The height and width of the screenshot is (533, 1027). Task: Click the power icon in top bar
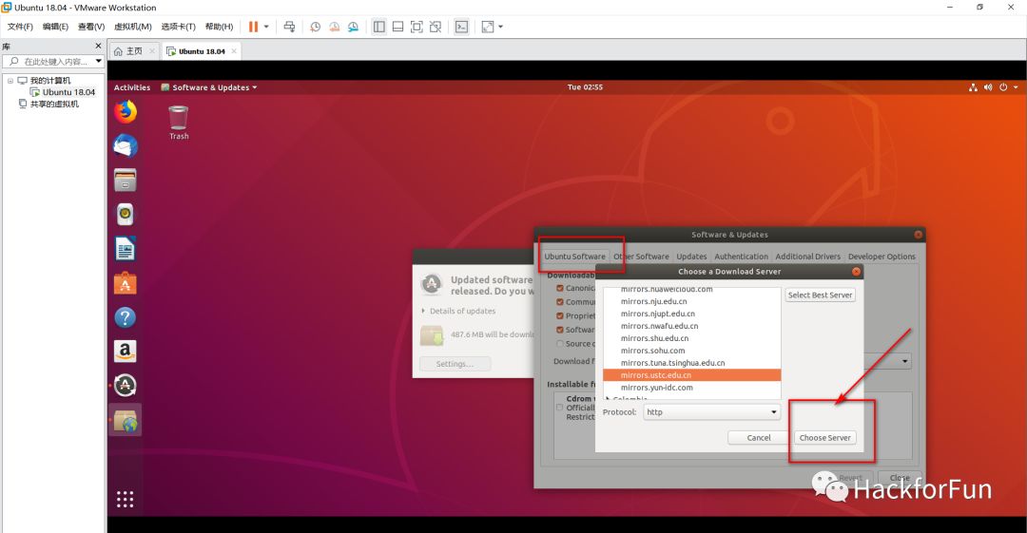pos(1003,87)
